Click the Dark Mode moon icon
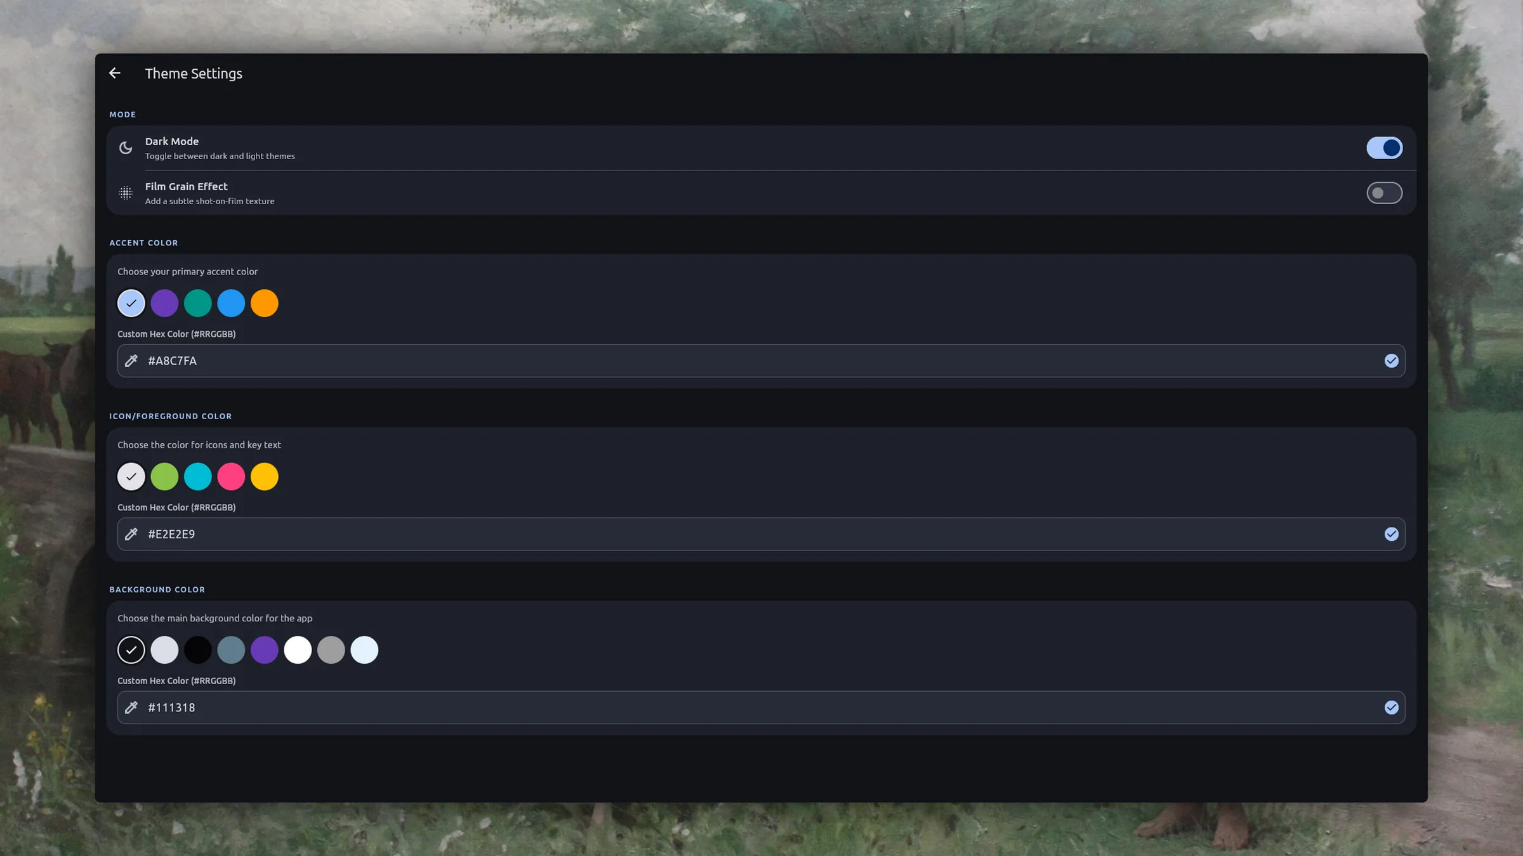Image resolution: width=1523 pixels, height=856 pixels. [x=126, y=148]
